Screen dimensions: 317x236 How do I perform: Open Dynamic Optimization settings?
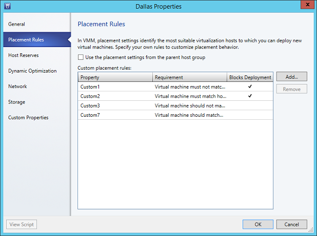coord(32,71)
